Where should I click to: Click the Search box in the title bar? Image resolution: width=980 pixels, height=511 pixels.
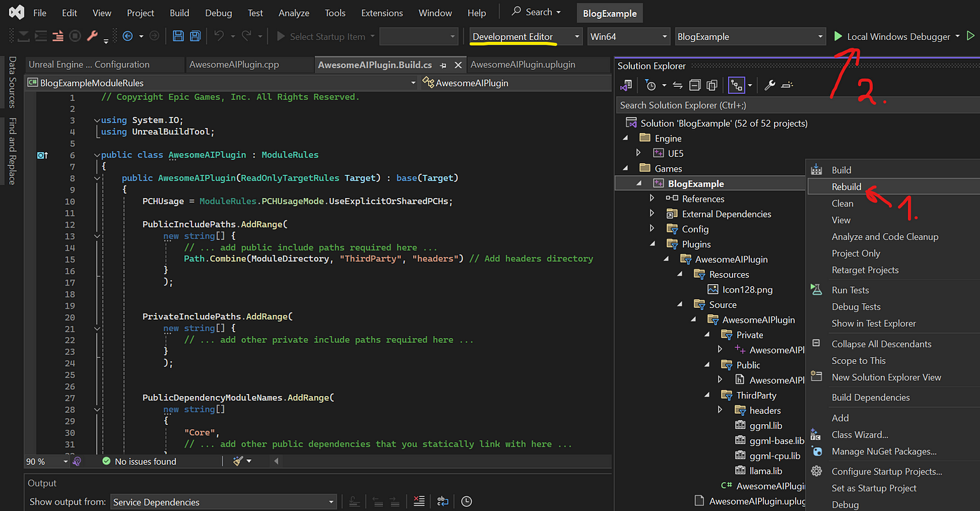tap(537, 12)
